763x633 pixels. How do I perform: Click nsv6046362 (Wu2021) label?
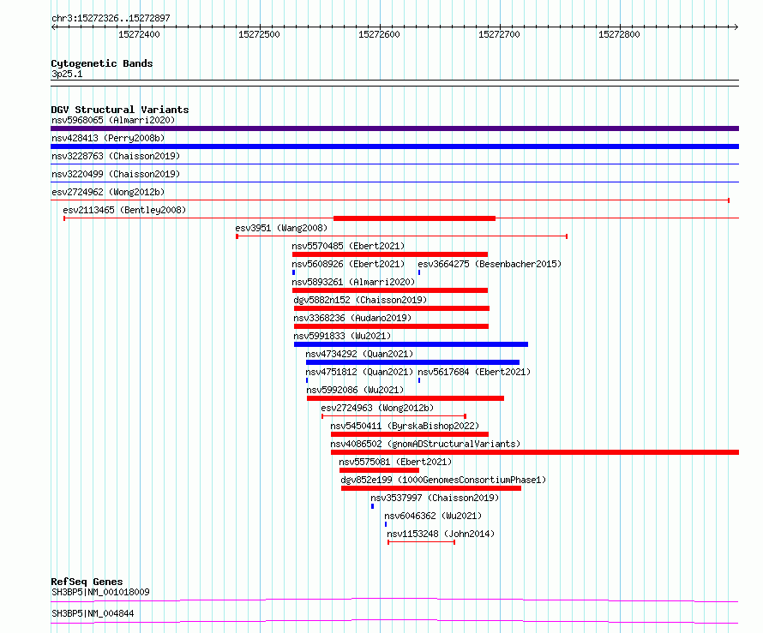pos(433,516)
